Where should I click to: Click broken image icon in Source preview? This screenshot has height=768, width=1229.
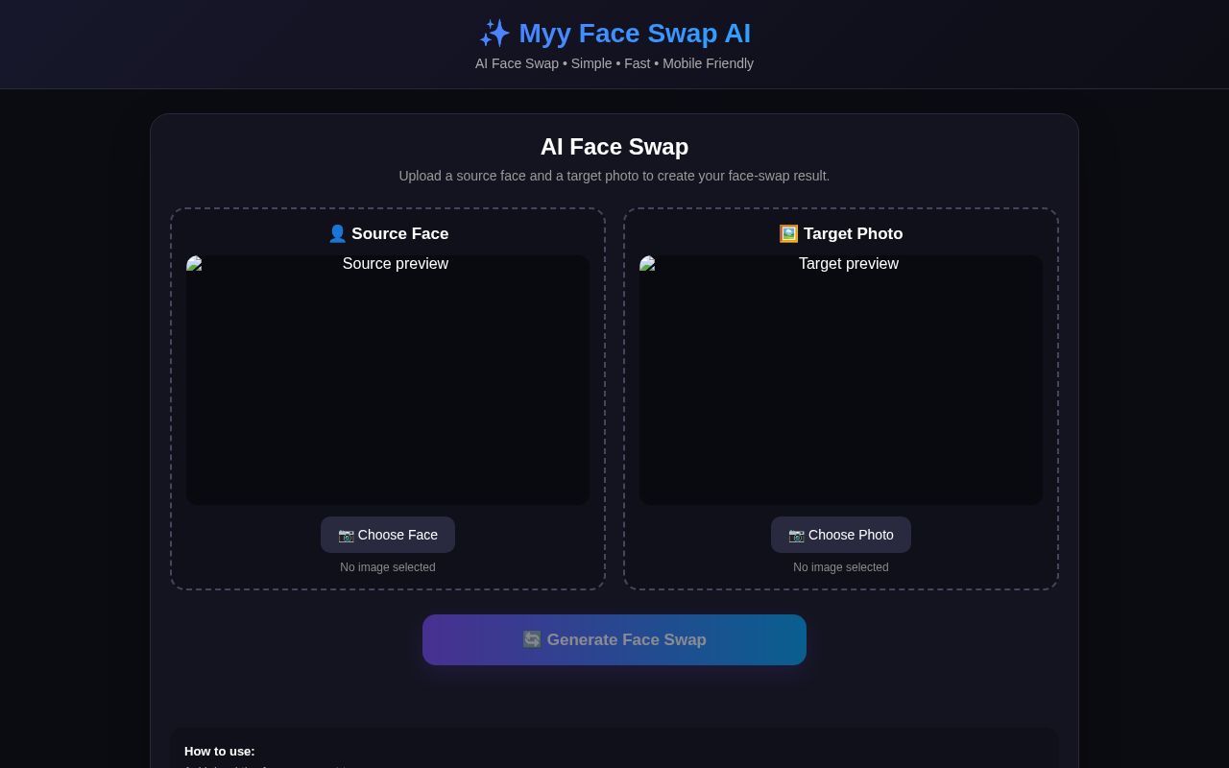(194, 263)
